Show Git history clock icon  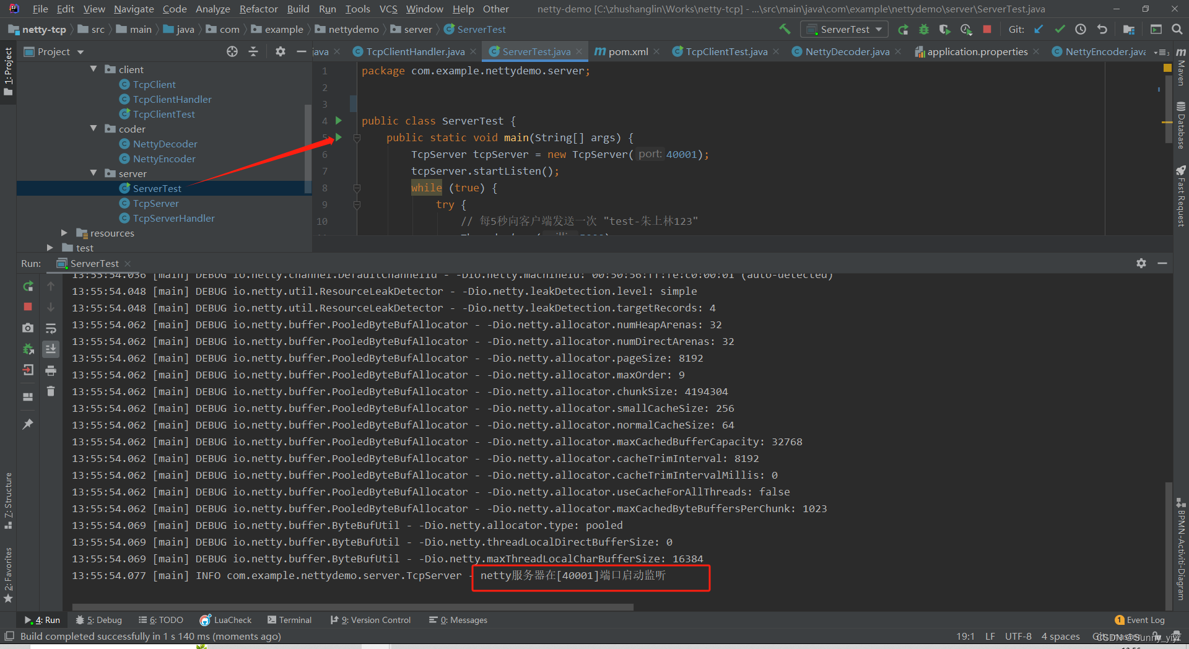1081,29
